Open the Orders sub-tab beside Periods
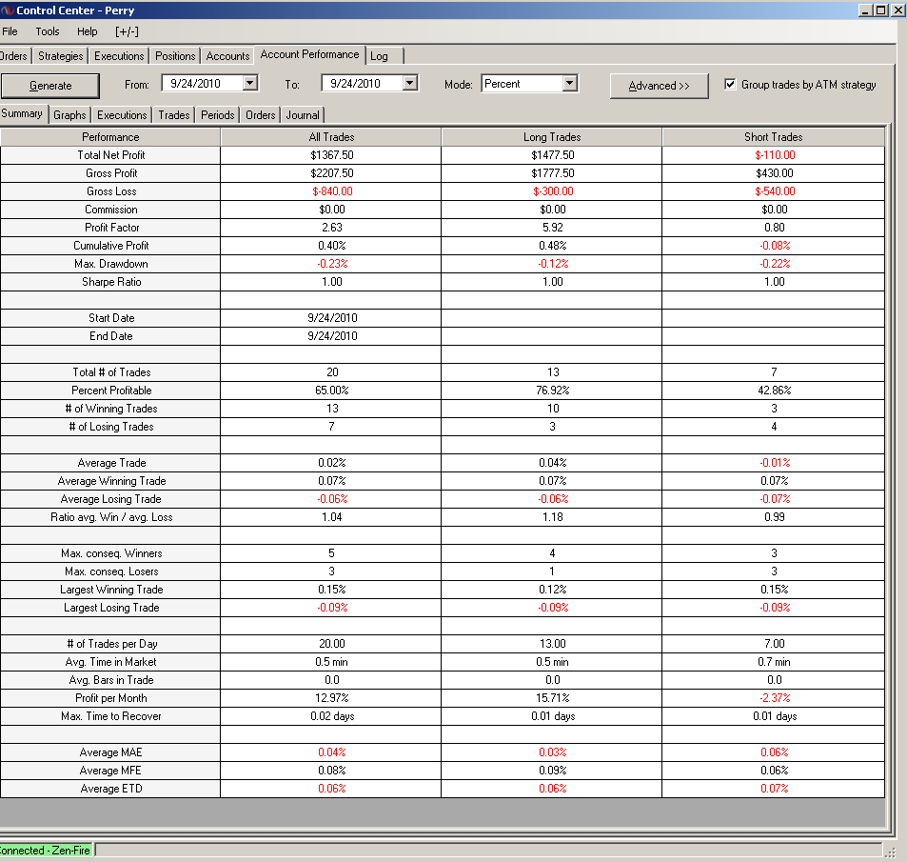 (x=261, y=115)
